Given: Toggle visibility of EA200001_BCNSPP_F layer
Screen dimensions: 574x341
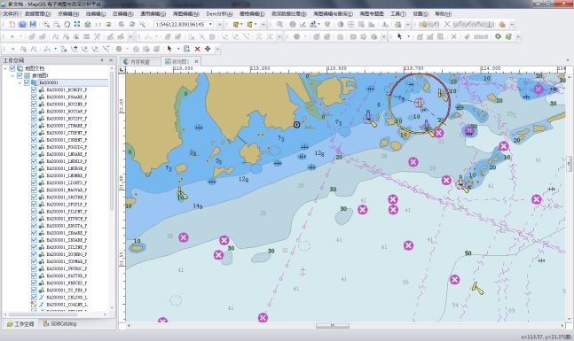Looking at the screenshot, I should click(34, 90).
